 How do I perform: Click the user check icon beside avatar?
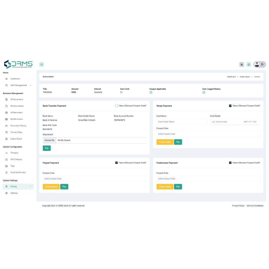coord(262,64)
